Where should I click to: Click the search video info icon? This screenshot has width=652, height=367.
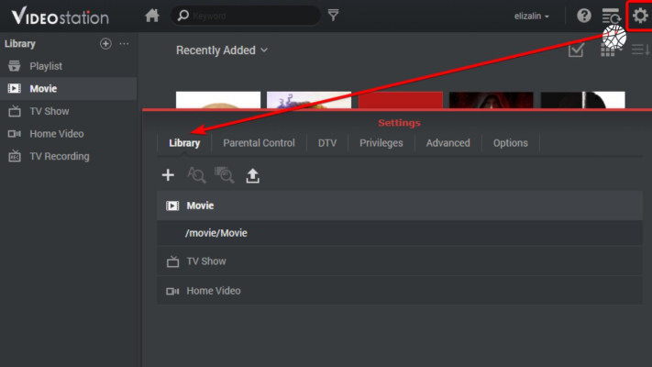tap(196, 174)
